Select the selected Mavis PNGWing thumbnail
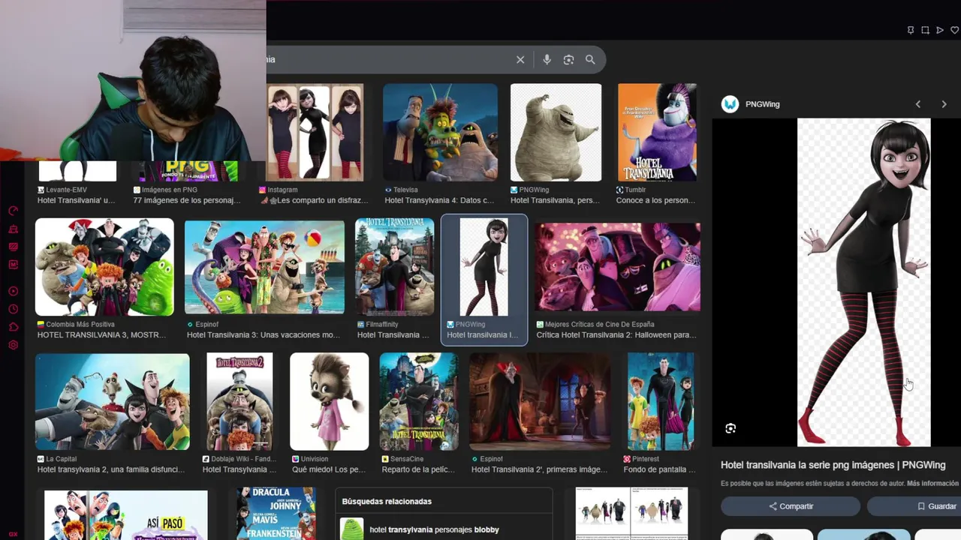 pyautogui.click(x=484, y=267)
